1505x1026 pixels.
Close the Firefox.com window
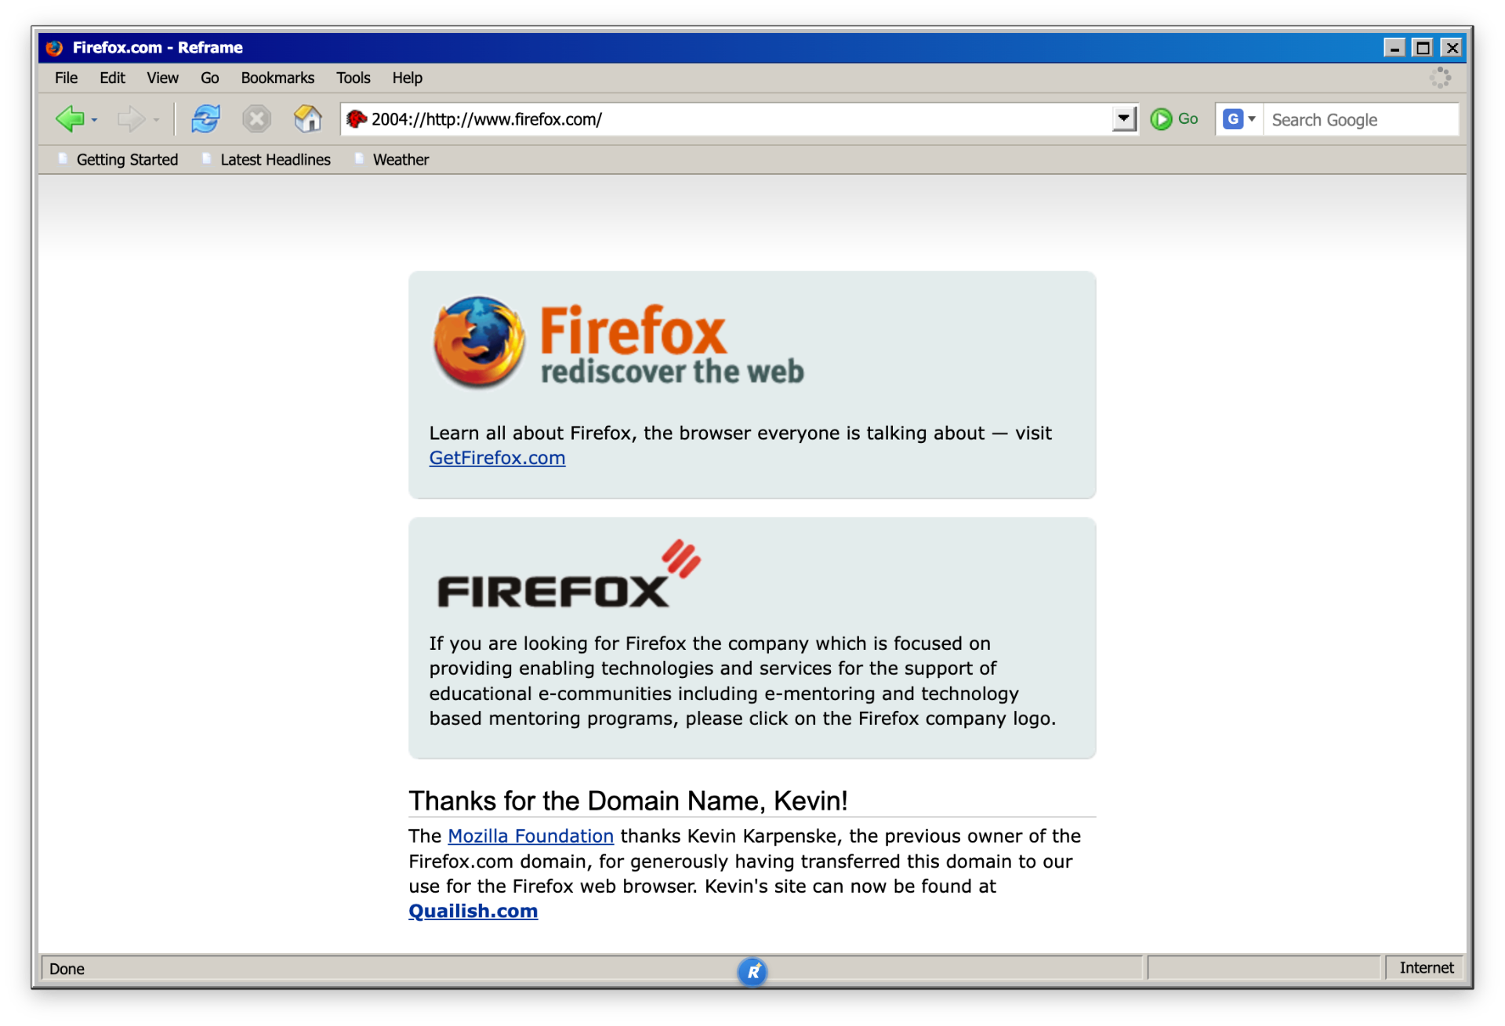[1452, 48]
